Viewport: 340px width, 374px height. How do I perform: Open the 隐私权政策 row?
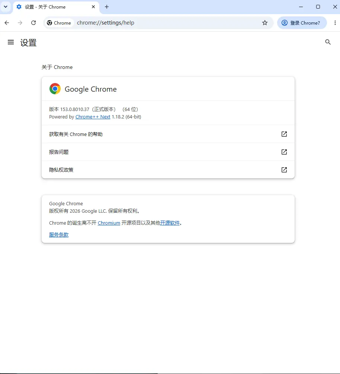(x=168, y=170)
